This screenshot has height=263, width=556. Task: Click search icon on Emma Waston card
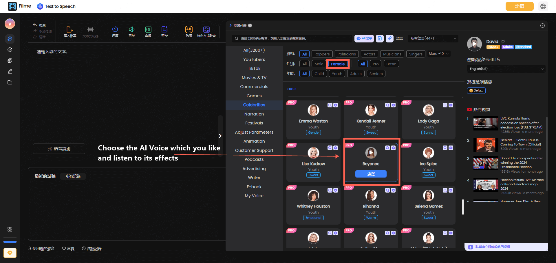(330, 105)
